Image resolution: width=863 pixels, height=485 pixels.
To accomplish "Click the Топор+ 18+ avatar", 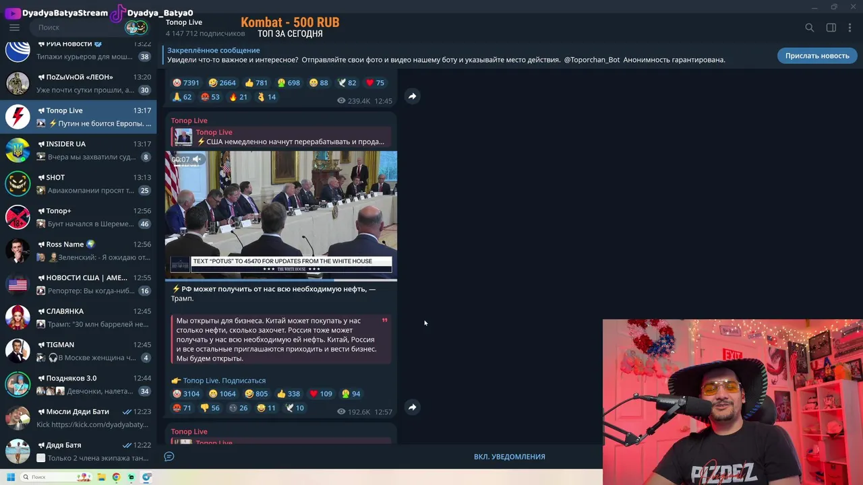I will click(x=18, y=218).
